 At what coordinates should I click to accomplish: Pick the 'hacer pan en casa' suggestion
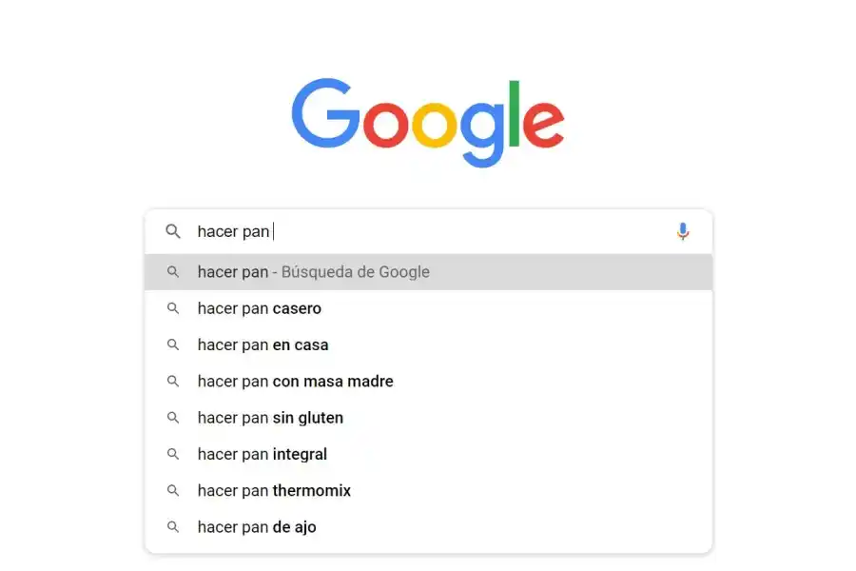tap(263, 345)
